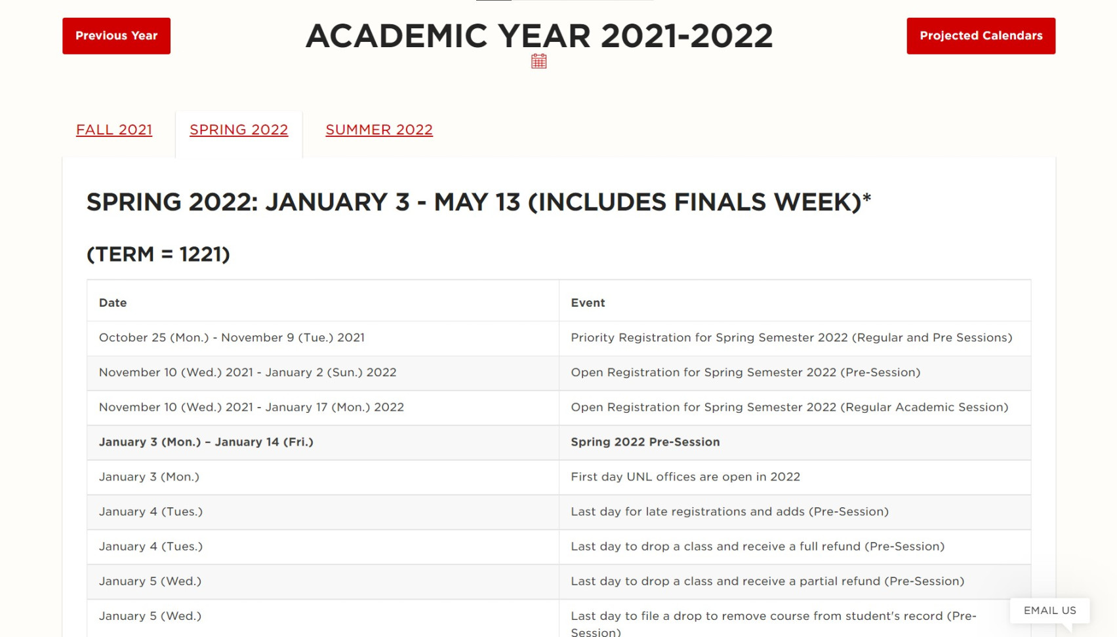Click the TERM = 1221 subheading
This screenshot has width=1117, height=637.
pyautogui.click(x=158, y=254)
